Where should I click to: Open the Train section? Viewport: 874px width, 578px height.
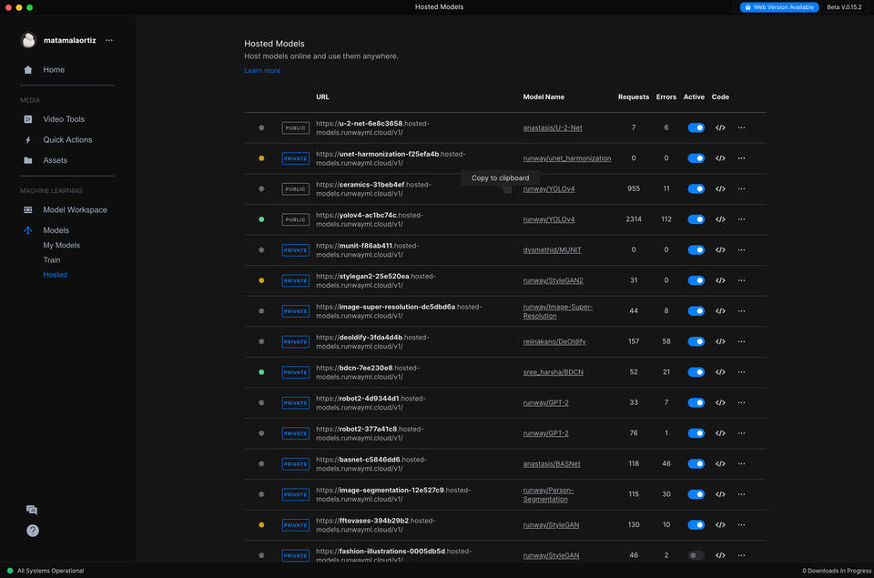(x=52, y=259)
